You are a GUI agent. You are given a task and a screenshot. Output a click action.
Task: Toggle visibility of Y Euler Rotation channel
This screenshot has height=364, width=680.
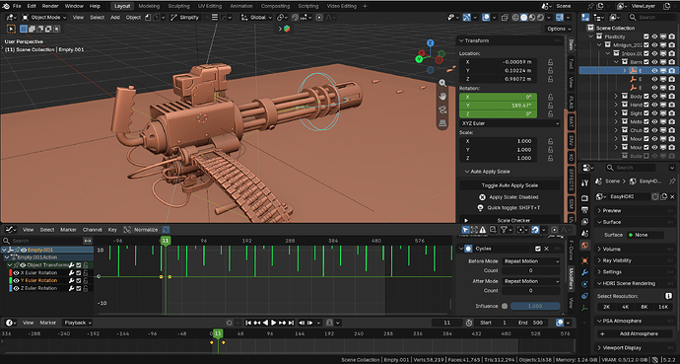[16, 280]
